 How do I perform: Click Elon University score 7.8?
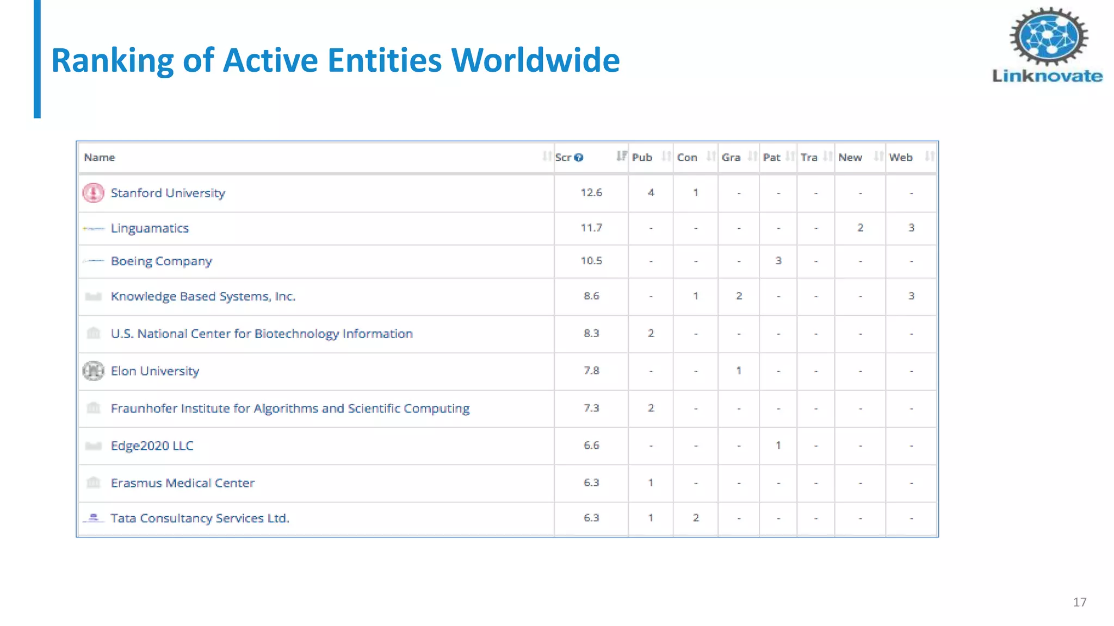click(x=591, y=371)
